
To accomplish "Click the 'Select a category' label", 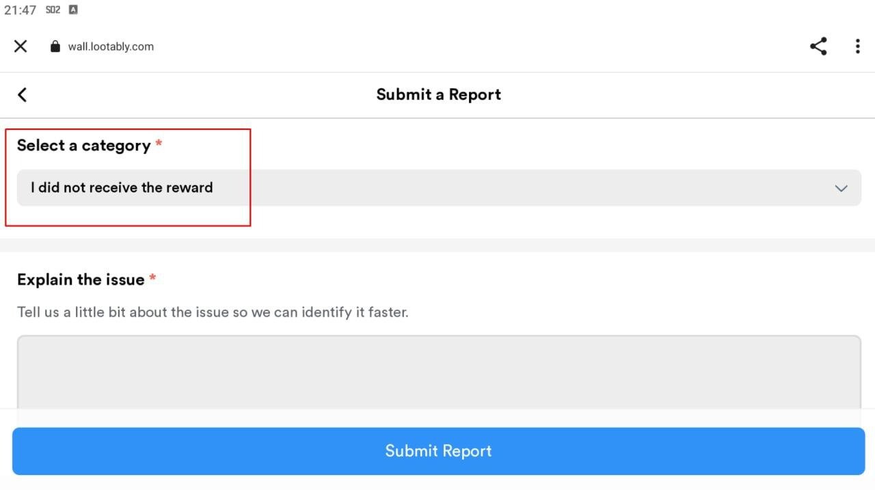I will (x=83, y=146).
